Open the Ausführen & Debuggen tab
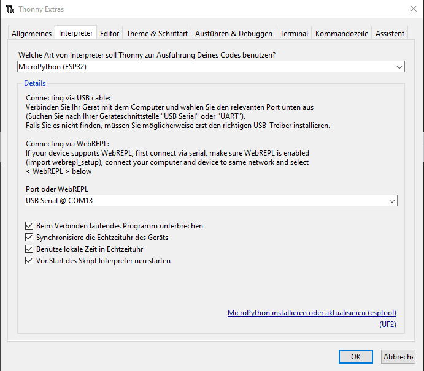 [233, 34]
